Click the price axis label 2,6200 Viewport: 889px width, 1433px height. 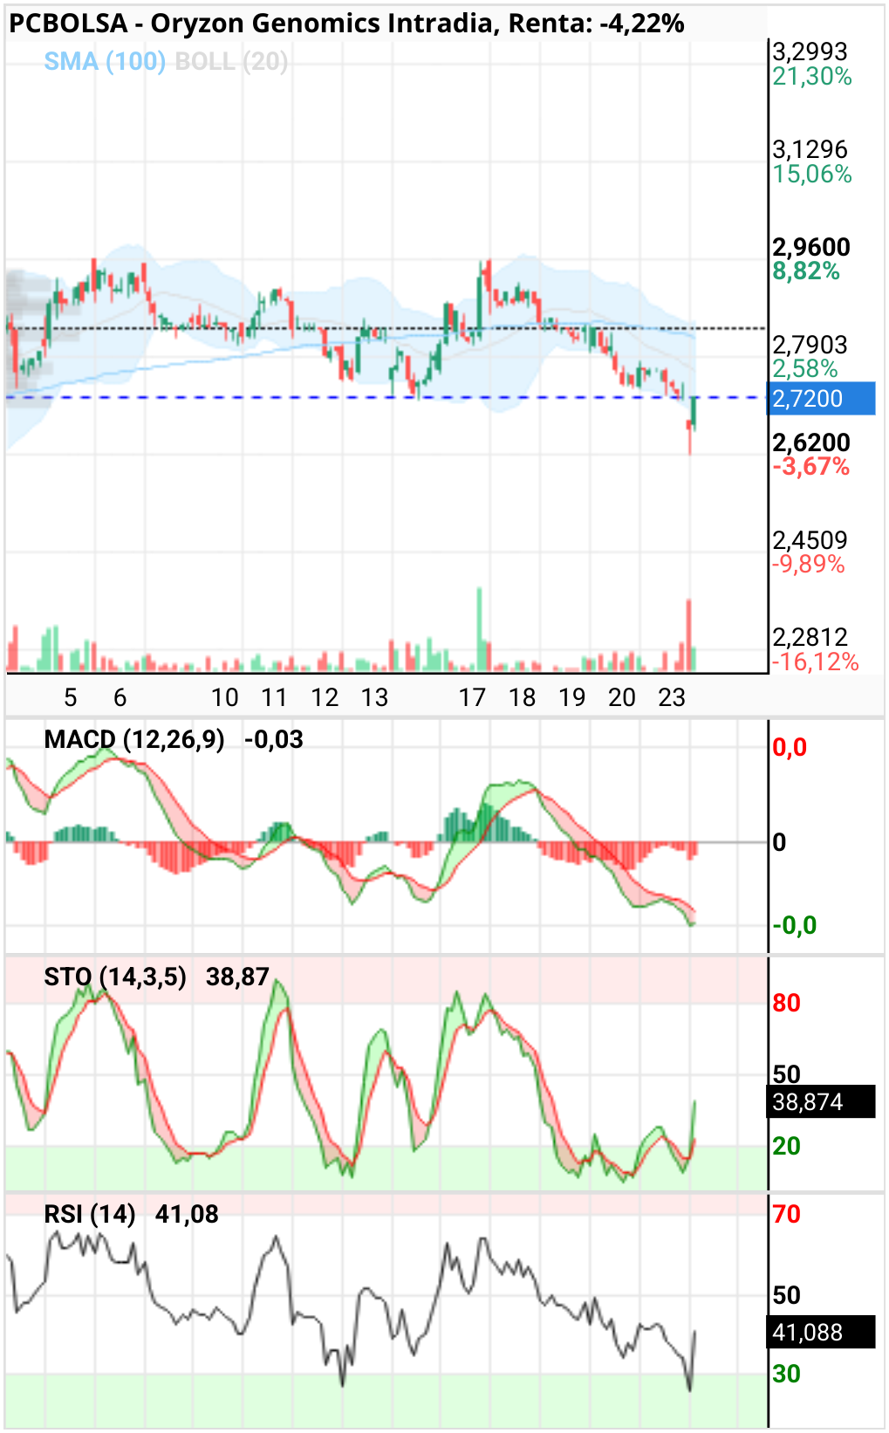811,442
